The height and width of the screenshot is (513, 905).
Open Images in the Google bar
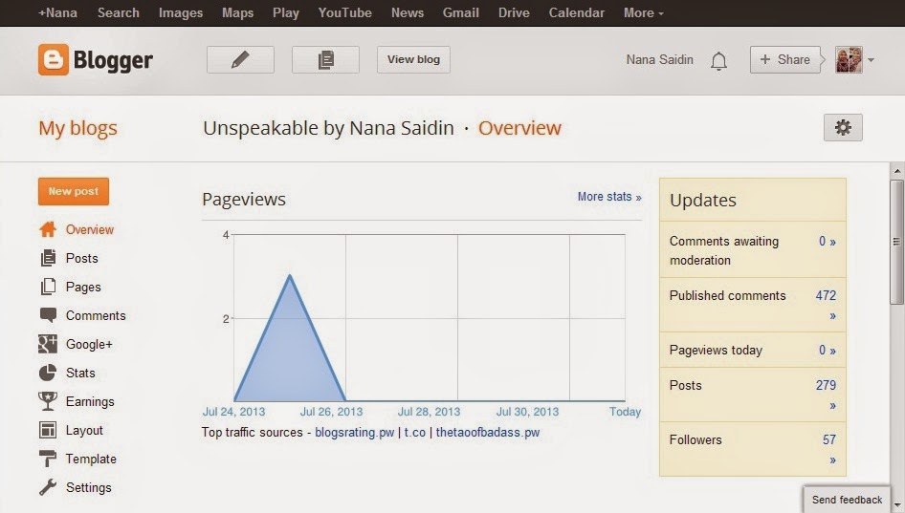click(x=181, y=12)
